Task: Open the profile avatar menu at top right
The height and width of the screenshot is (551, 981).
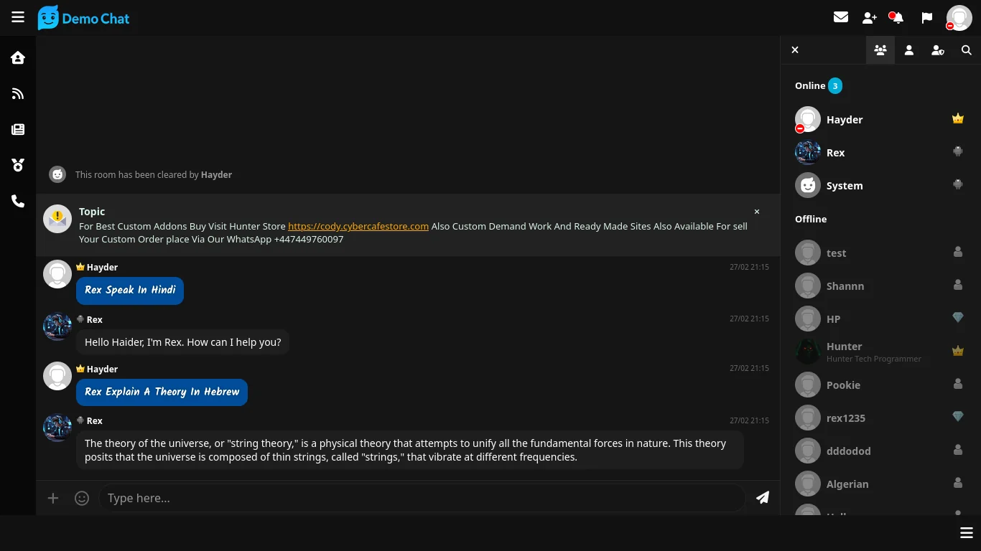Action: (959, 18)
